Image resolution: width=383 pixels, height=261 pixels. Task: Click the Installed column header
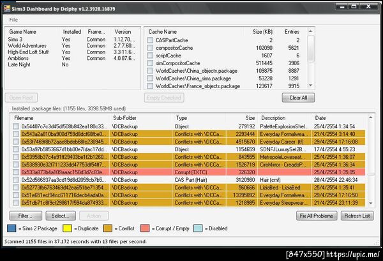click(x=71, y=32)
